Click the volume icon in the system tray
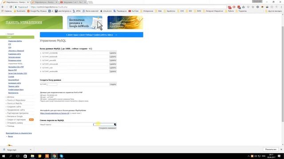 click(x=256, y=156)
